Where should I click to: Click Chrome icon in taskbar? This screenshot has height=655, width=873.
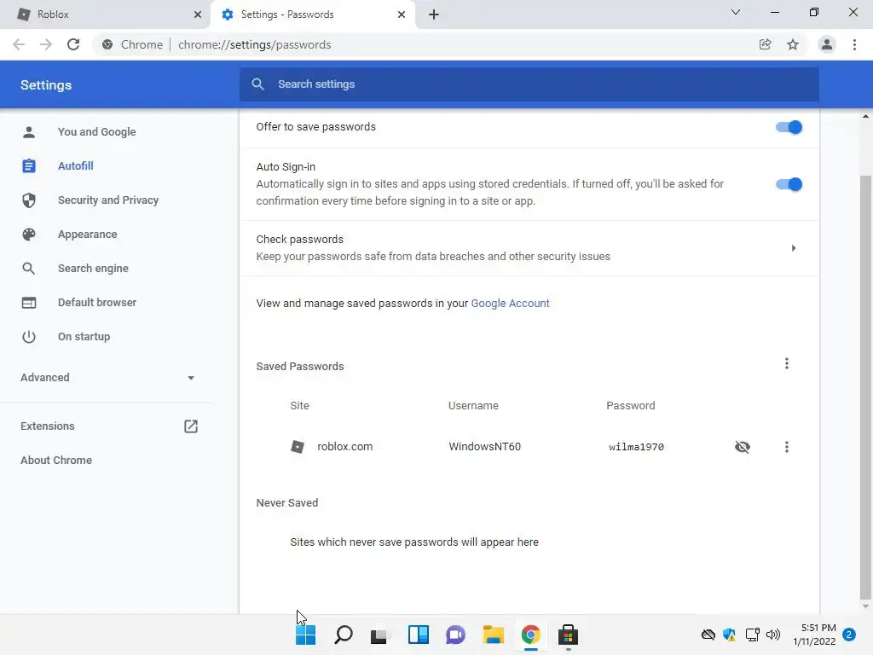click(x=530, y=635)
